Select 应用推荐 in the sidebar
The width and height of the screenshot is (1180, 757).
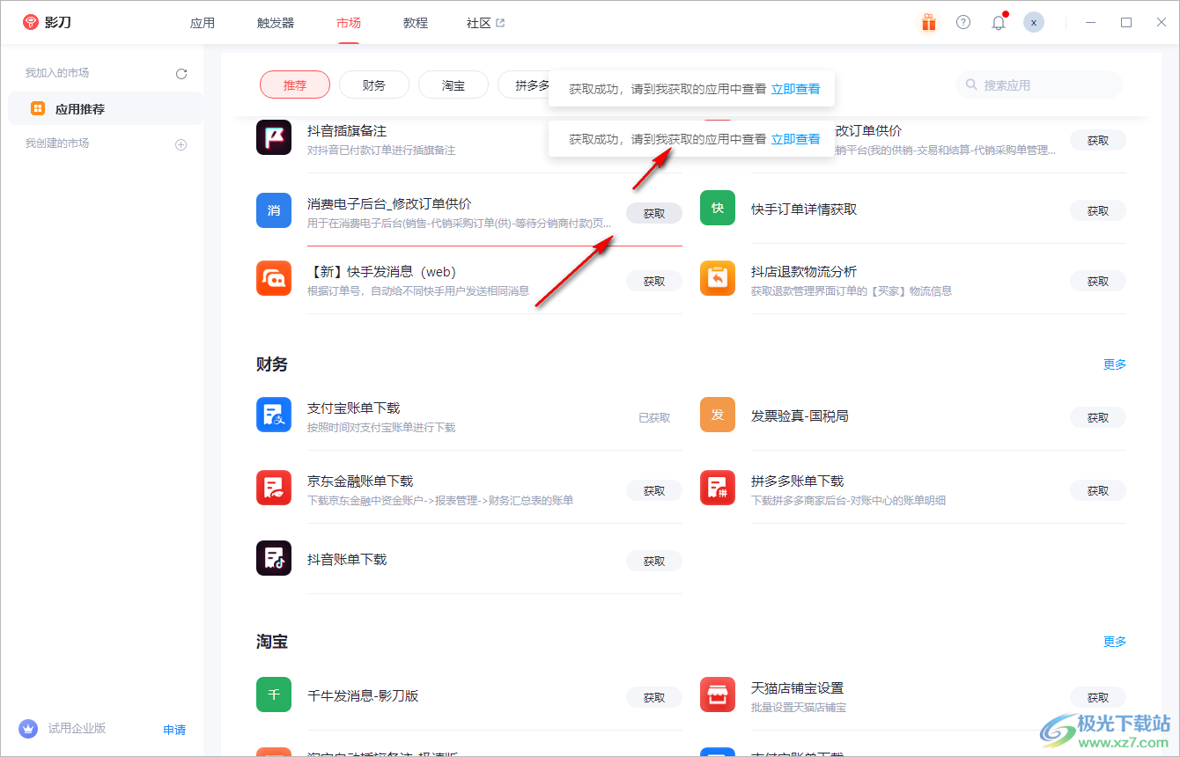click(x=106, y=109)
